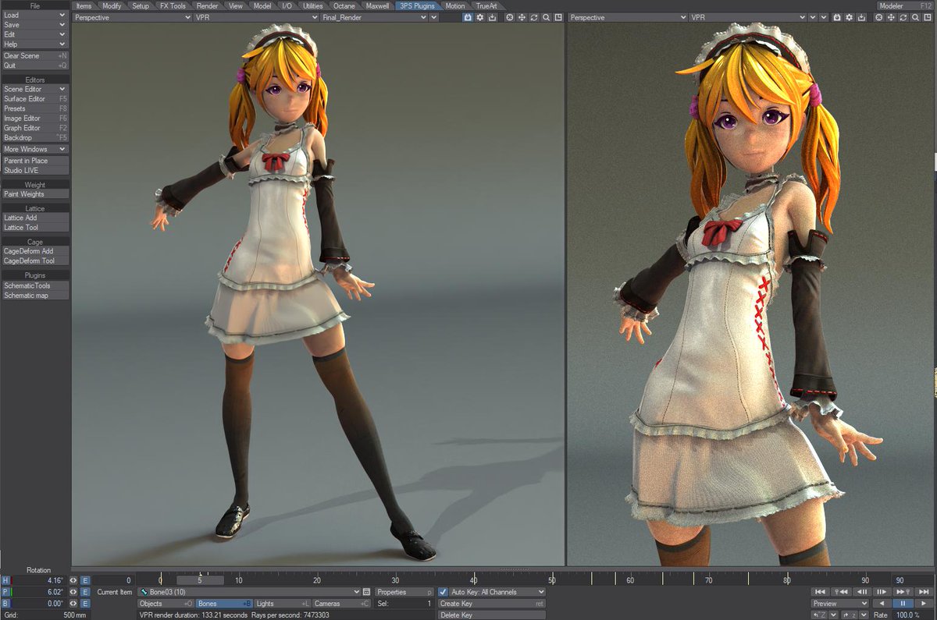Screen dimensions: 937x620
Task: Switch to the Render menu tab
Action: [207, 5]
